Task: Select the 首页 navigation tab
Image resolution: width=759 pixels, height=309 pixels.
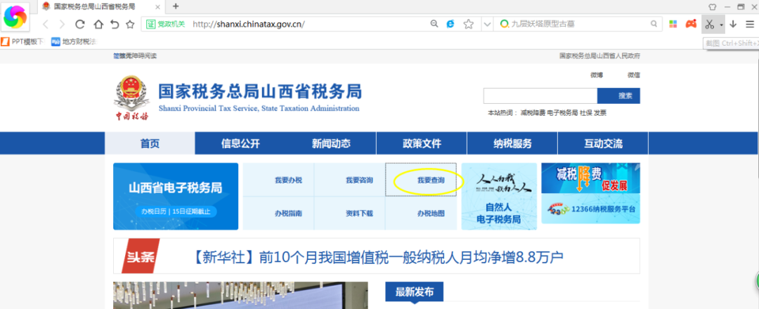Action: (x=150, y=143)
